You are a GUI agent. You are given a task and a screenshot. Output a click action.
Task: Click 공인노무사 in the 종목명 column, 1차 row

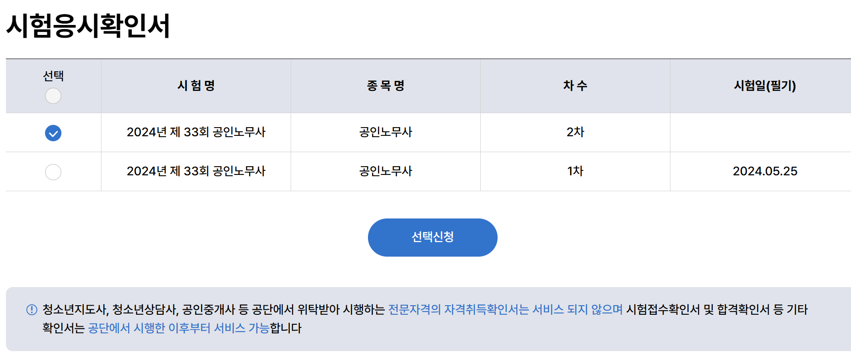(x=386, y=171)
